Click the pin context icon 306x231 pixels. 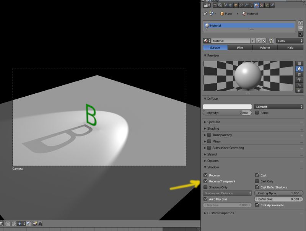205,14
